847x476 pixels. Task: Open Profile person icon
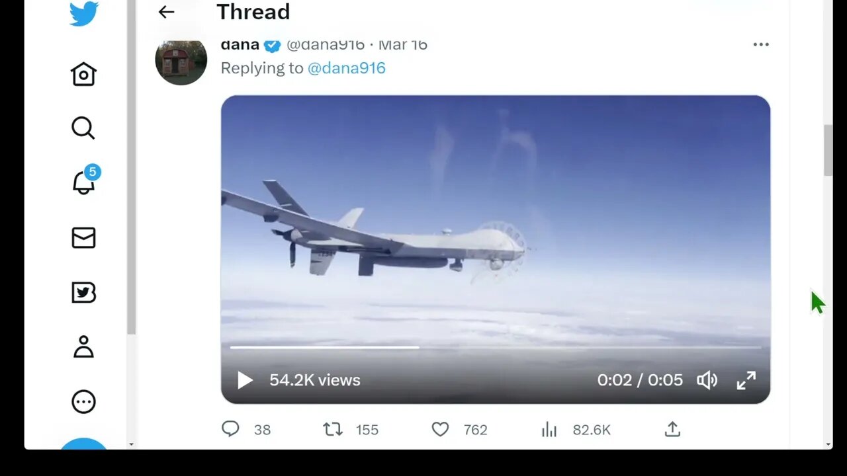83,346
